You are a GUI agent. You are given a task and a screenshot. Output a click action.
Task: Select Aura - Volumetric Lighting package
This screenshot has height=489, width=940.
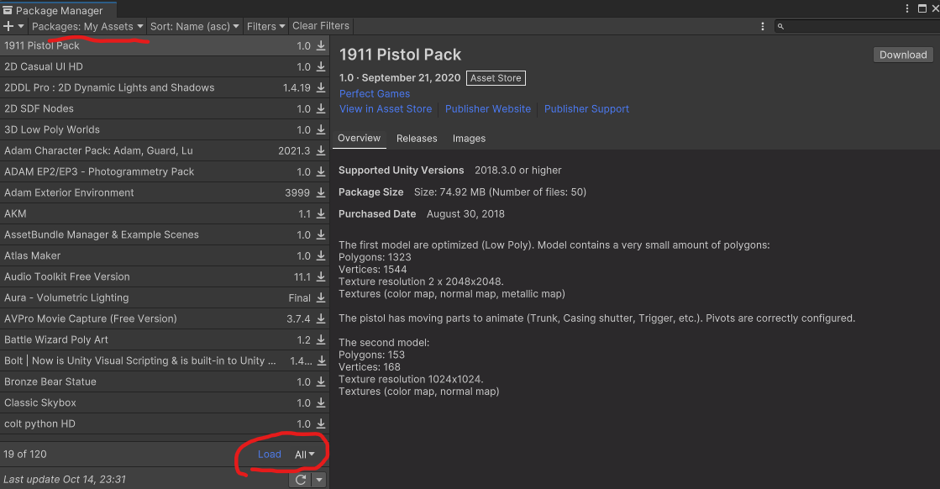(165, 297)
